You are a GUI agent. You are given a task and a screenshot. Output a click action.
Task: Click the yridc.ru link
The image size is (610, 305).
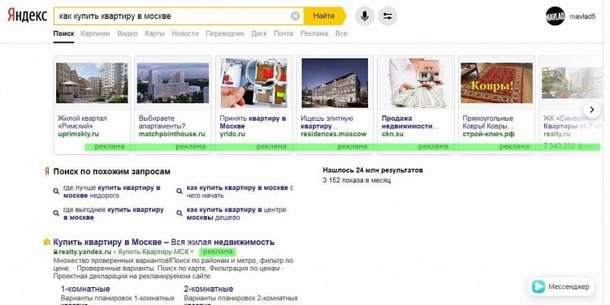click(232, 134)
